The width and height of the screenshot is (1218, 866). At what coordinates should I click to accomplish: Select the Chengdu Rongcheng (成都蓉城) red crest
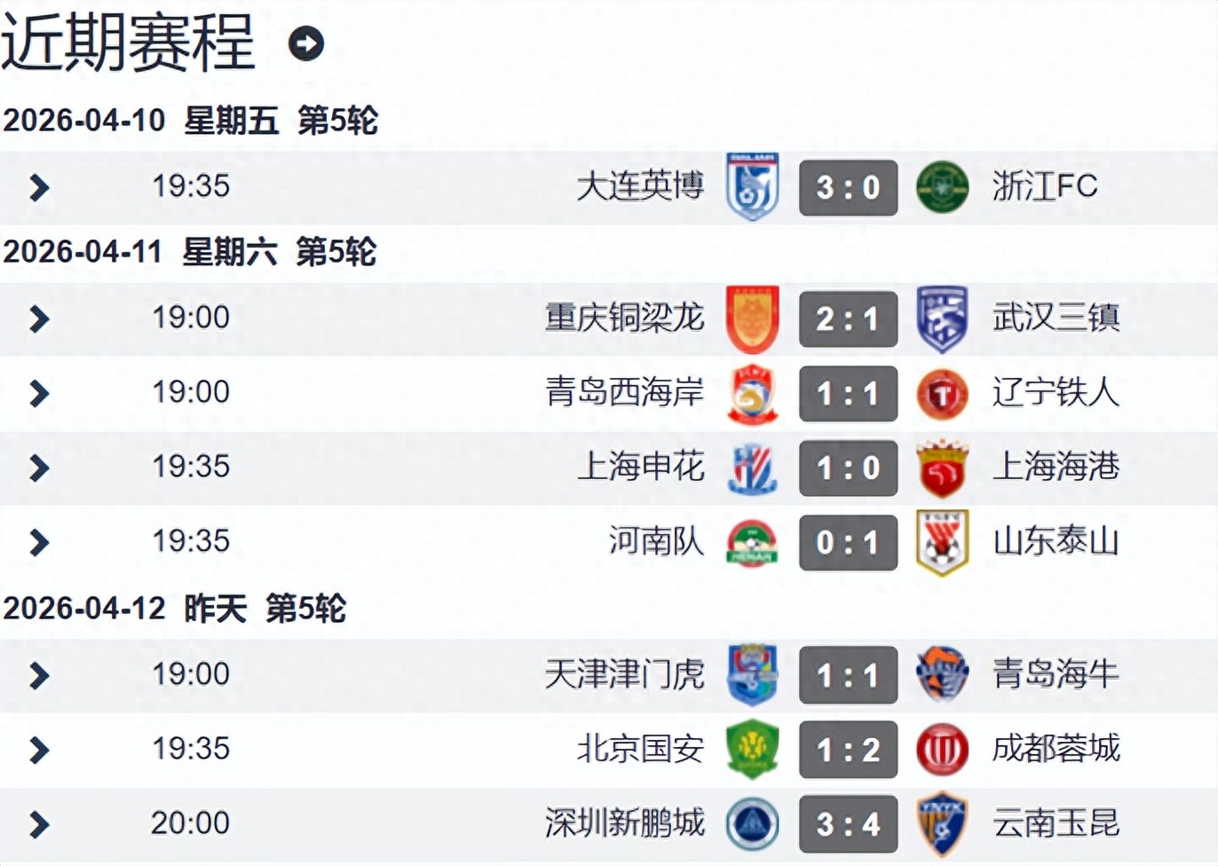click(943, 750)
